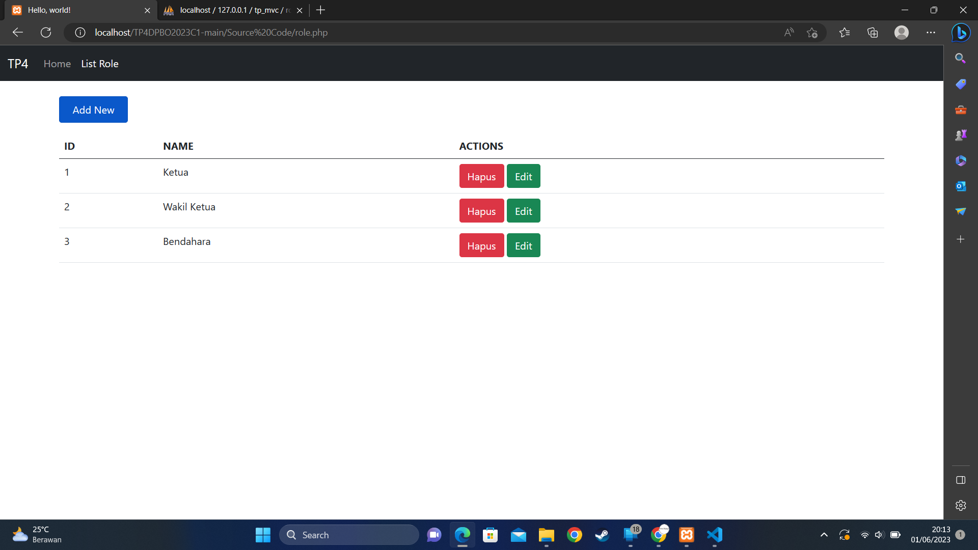978x550 pixels.
Task: Open Shopping tag tool in Edge sidebar
Action: click(x=961, y=84)
